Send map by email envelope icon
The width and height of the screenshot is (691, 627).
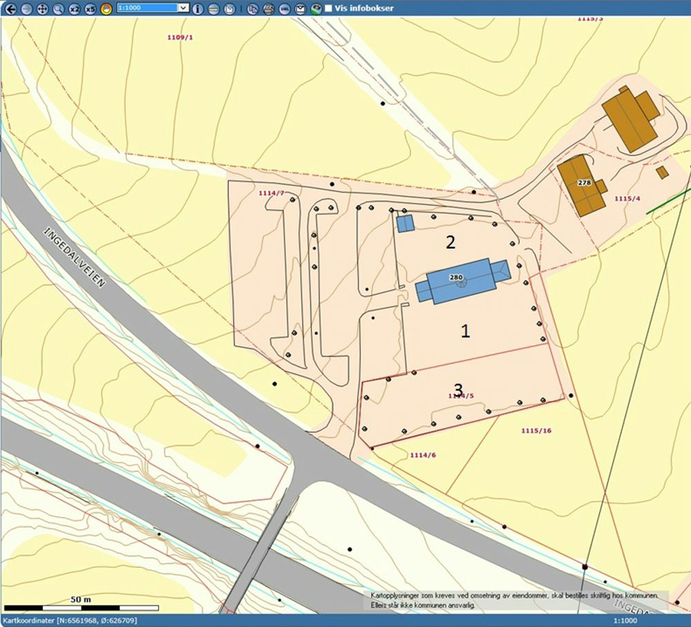coord(301,8)
